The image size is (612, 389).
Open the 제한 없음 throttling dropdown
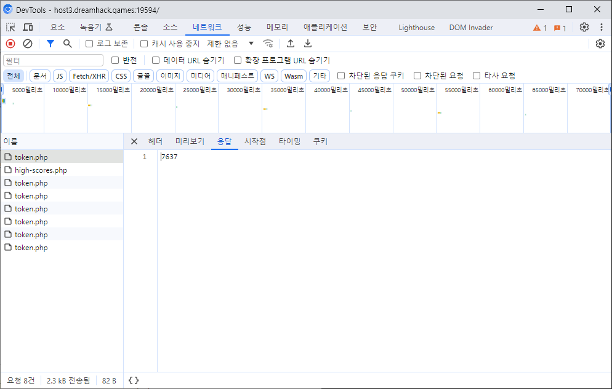(x=230, y=44)
